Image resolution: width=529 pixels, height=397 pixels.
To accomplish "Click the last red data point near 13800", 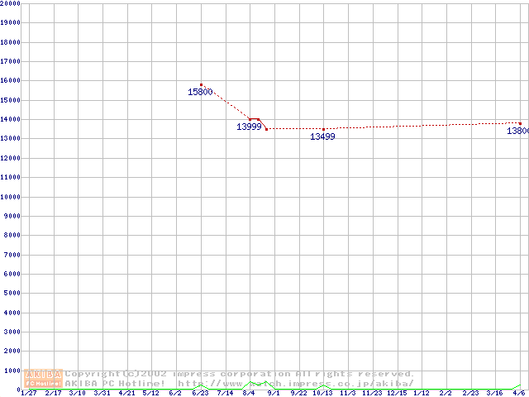I will pos(520,123).
